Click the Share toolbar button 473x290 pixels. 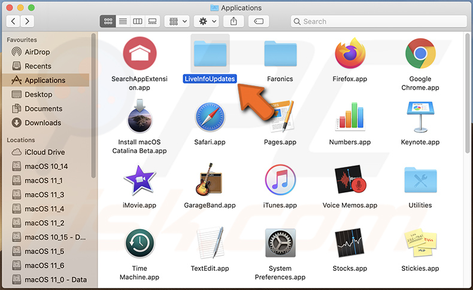[234, 22]
